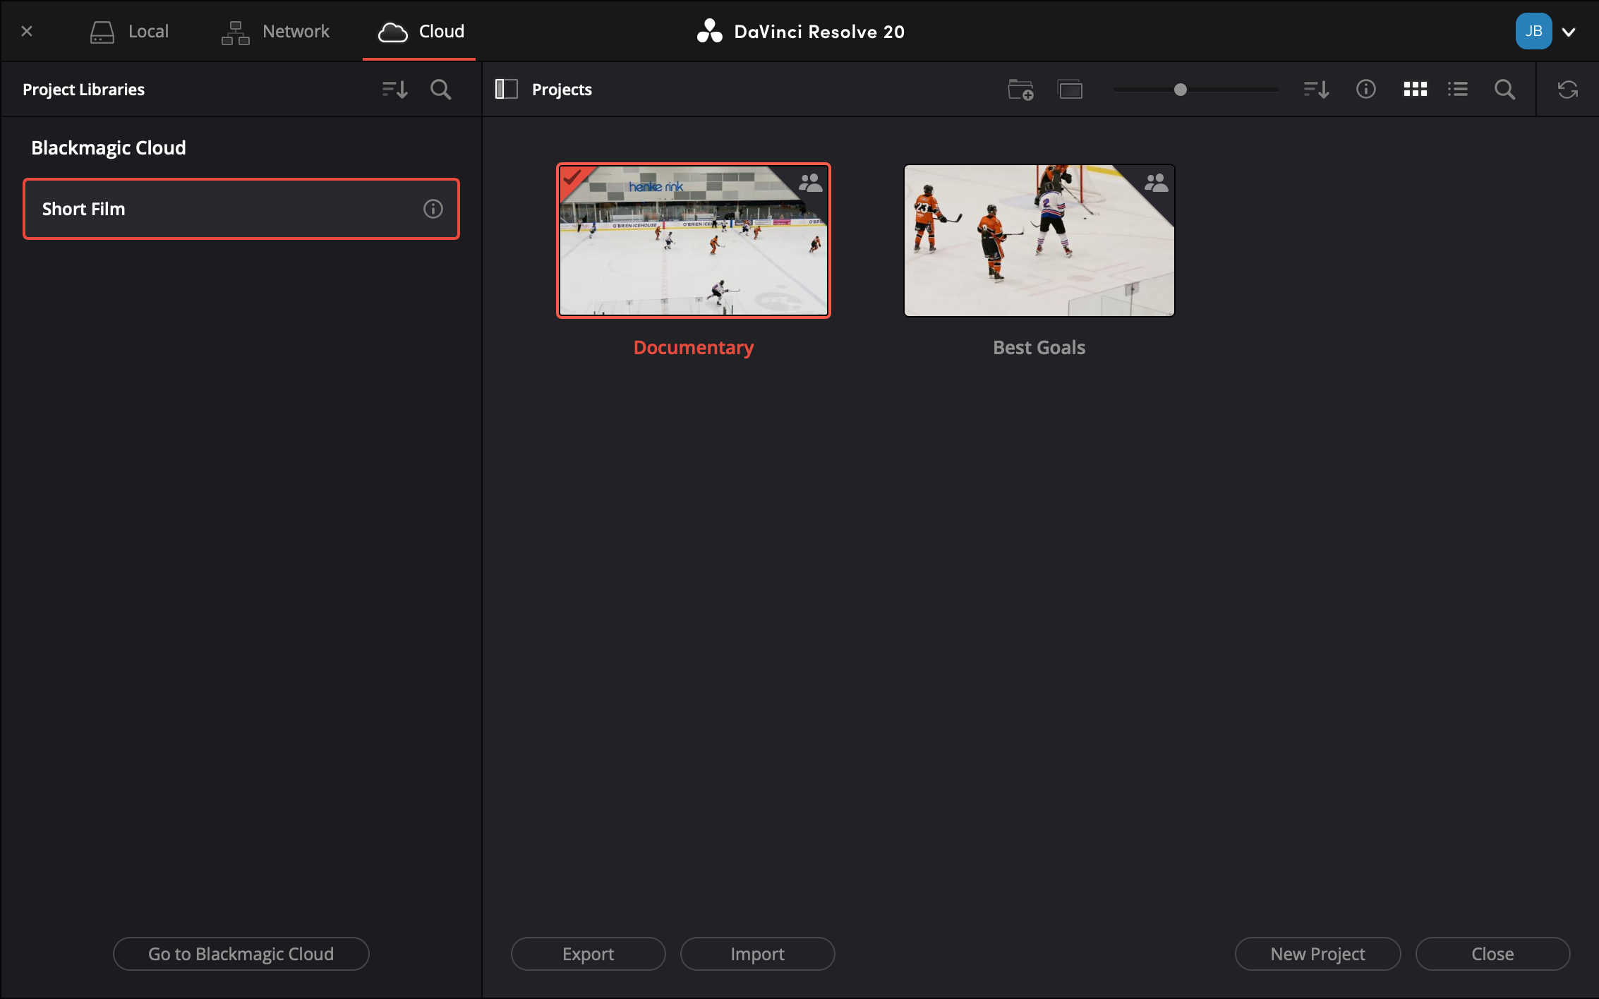The width and height of the screenshot is (1599, 999).
Task: Open search in Project Libraries panel
Action: click(x=440, y=90)
